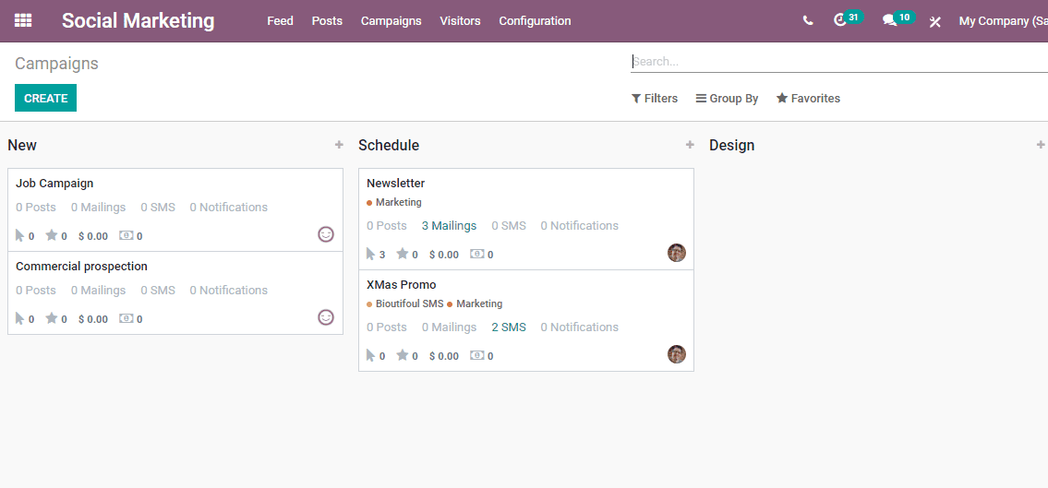Click the XMas Promo card user avatar
The height and width of the screenshot is (488, 1048).
(x=677, y=354)
